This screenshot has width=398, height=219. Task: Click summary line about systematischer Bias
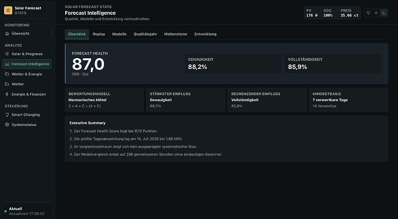133,147
